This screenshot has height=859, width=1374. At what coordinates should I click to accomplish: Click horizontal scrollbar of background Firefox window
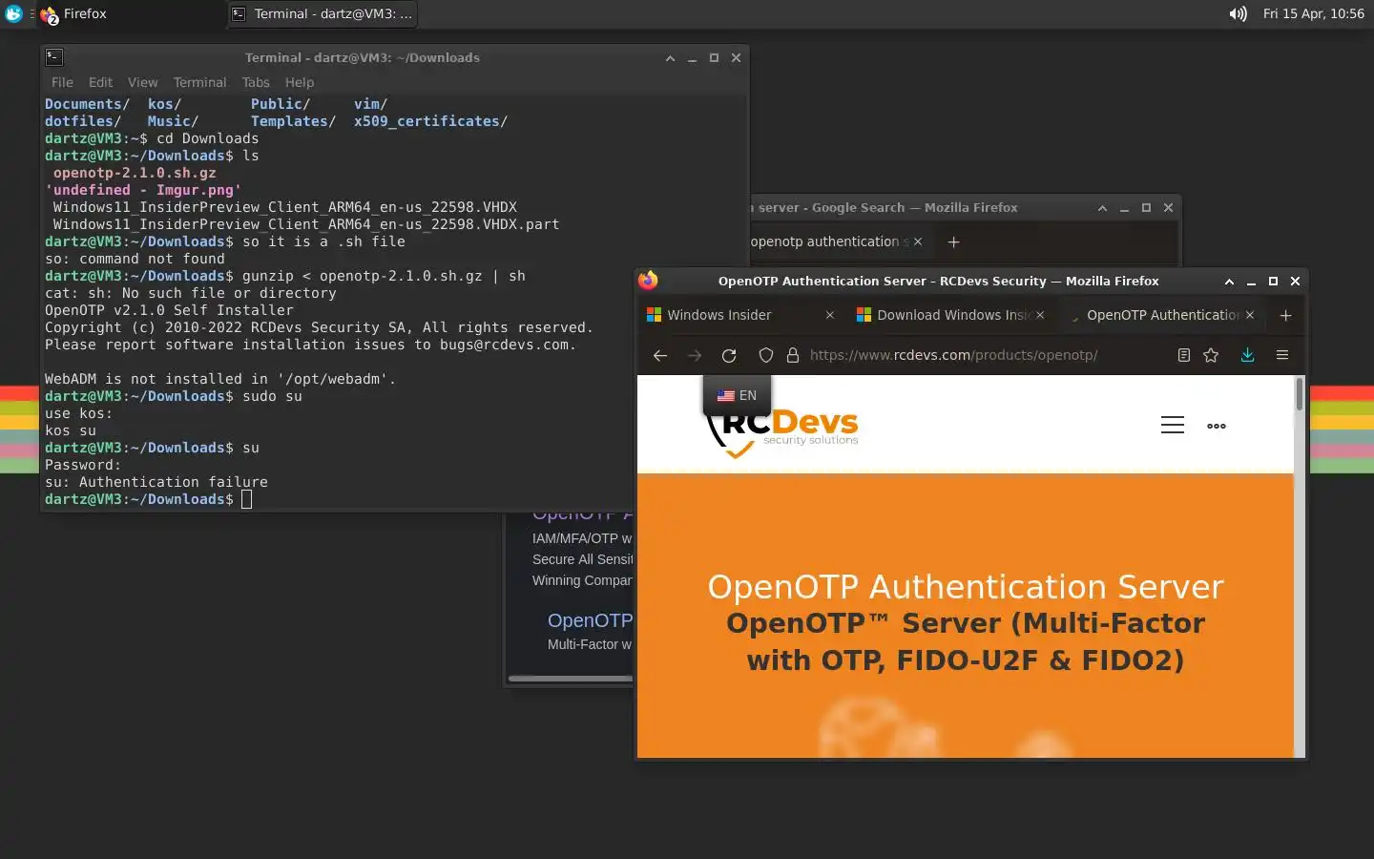[x=570, y=679]
